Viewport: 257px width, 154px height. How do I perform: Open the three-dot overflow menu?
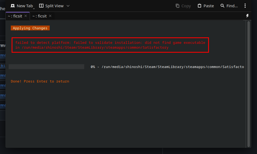(245, 6)
